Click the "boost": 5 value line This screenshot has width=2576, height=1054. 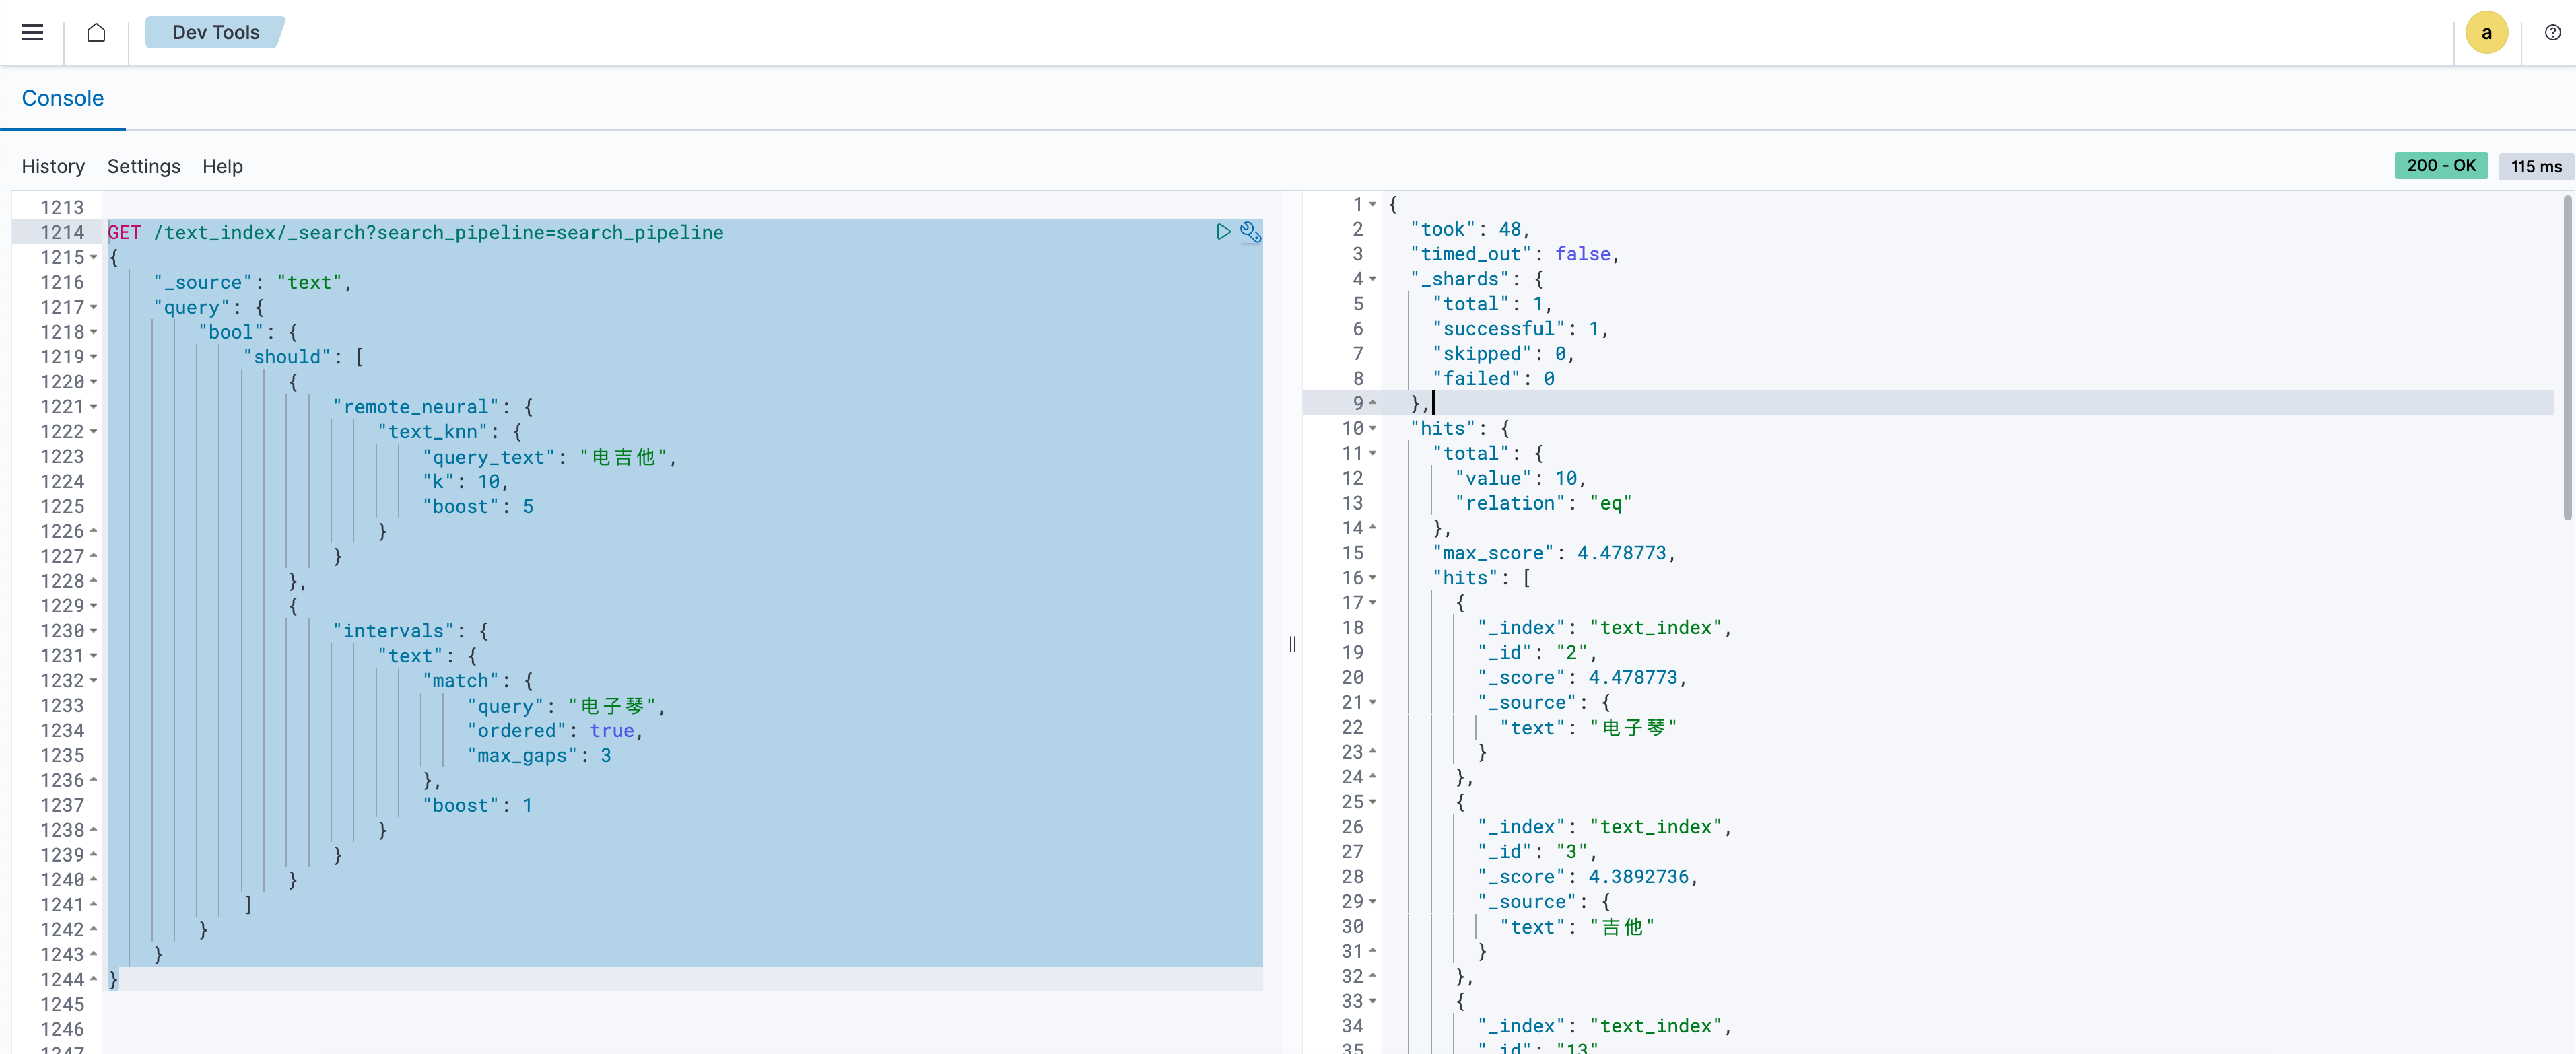(477, 507)
